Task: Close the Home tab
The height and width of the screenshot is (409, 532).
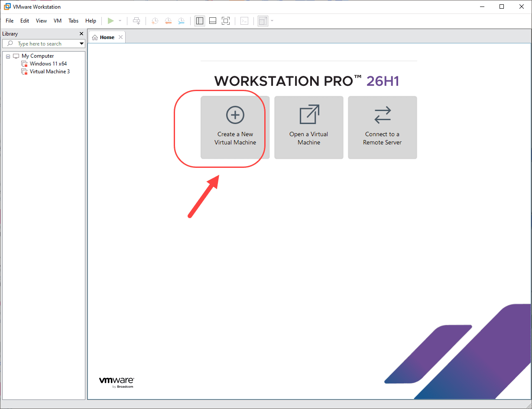Action: (121, 37)
